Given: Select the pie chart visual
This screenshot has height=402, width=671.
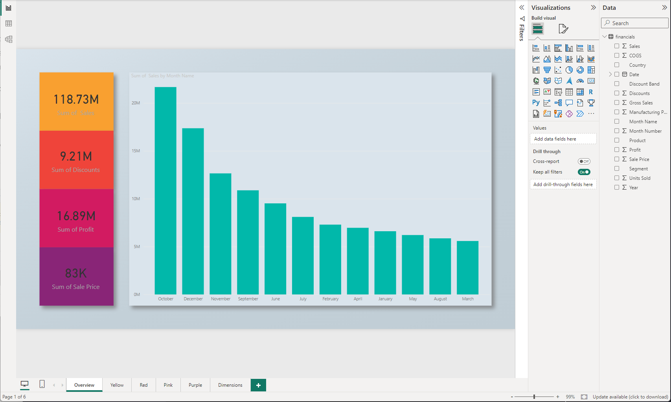Looking at the screenshot, I should coord(569,70).
